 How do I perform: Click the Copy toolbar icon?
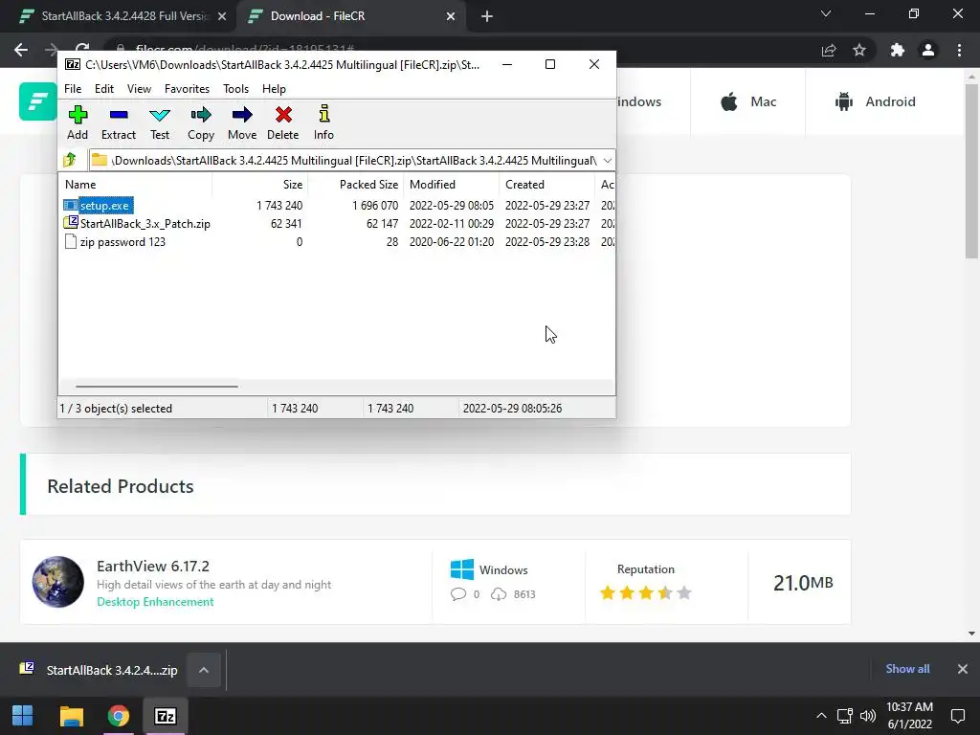click(201, 123)
